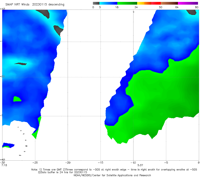
Task: Click the color bar label '80'
Action: tap(197, 7)
